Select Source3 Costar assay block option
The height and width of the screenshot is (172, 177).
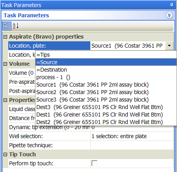coord(106,100)
